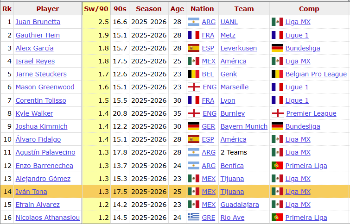
Task: Sort by the Age column header
Action: pos(177,9)
